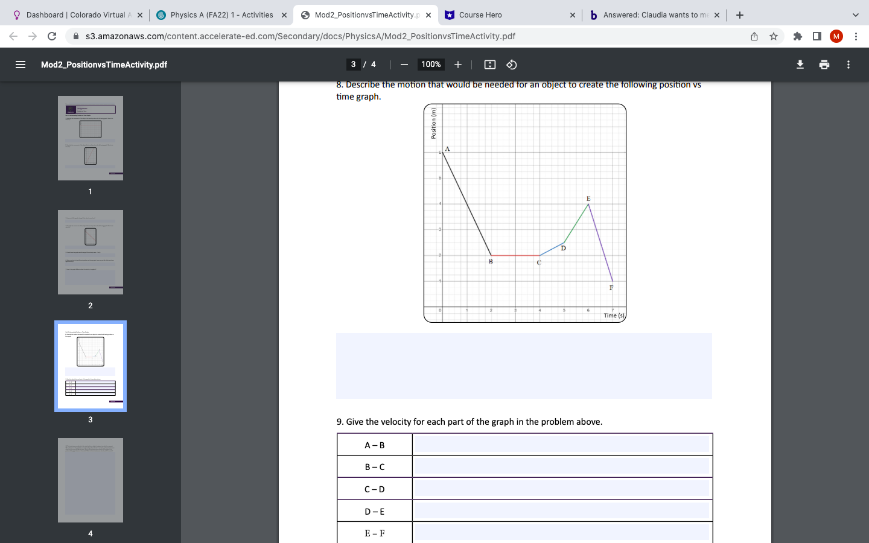Print the PDF document
Viewport: 869px width, 543px height.
pyautogui.click(x=824, y=65)
